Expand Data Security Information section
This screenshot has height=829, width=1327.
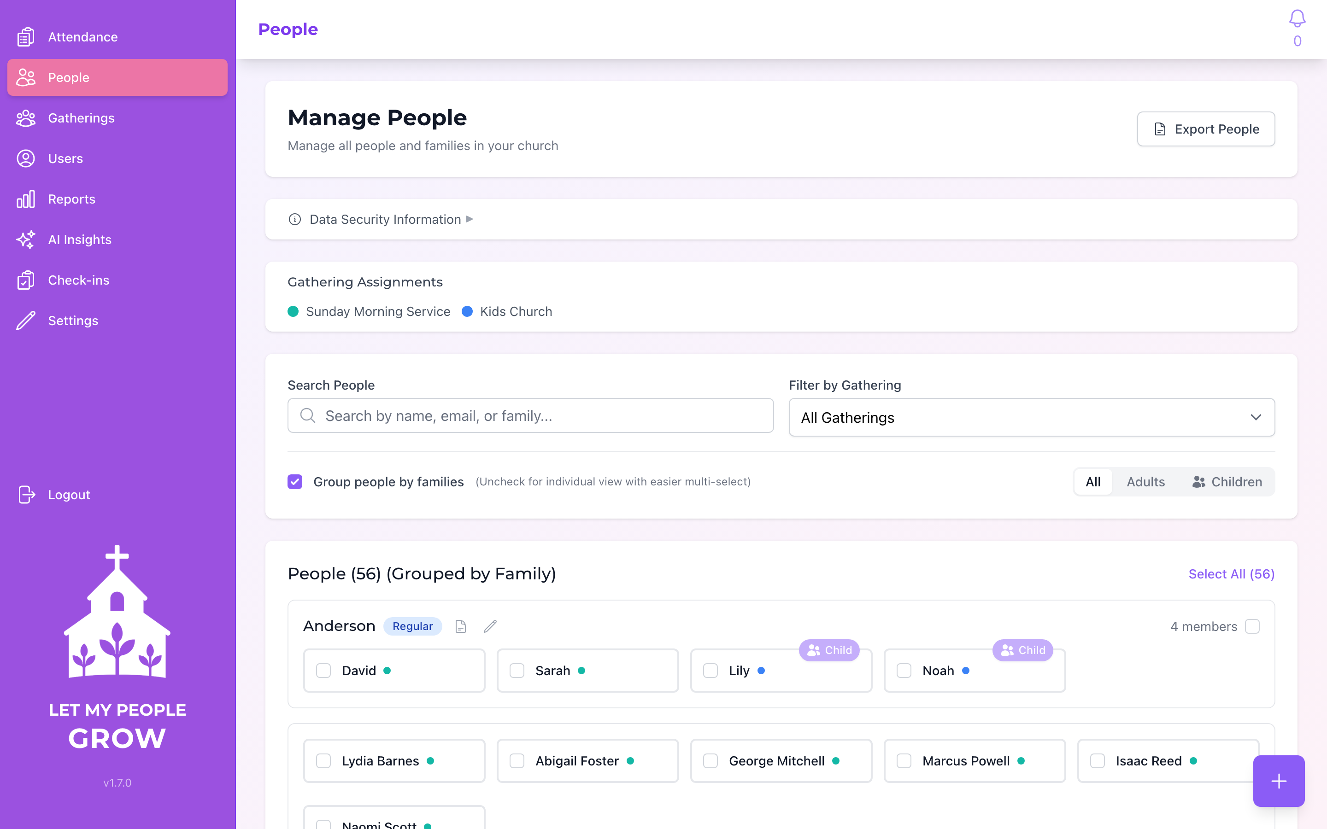(x=386, y=219)
